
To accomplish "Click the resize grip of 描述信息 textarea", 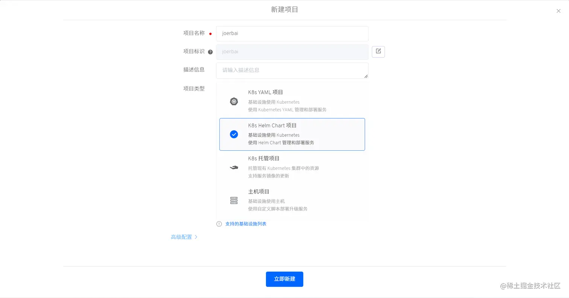I will pos(366,76).
